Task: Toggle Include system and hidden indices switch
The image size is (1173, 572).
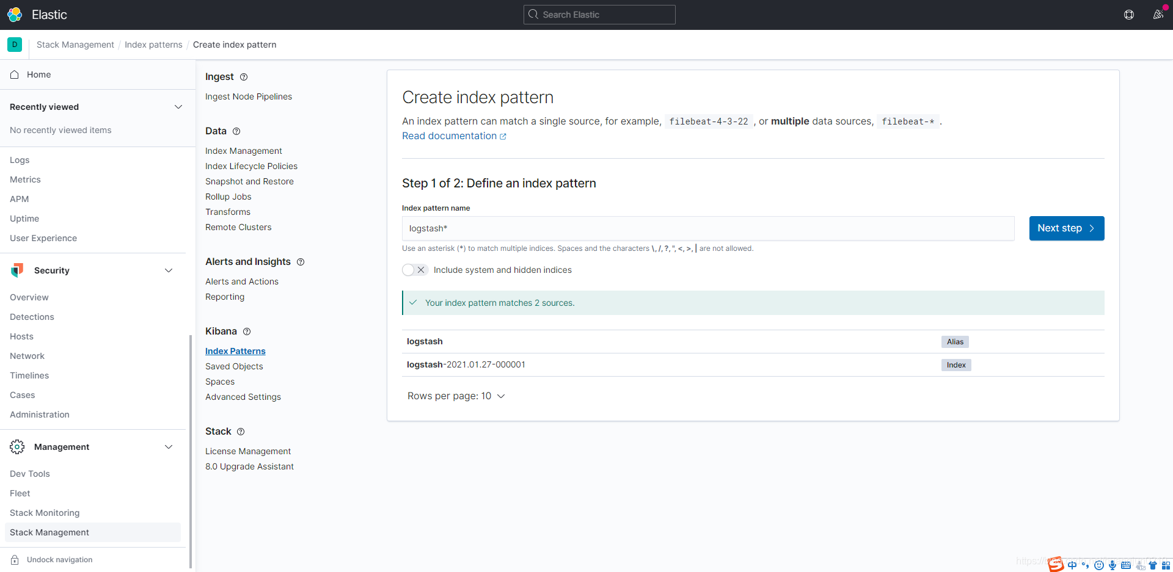Action: pos(415,270)
